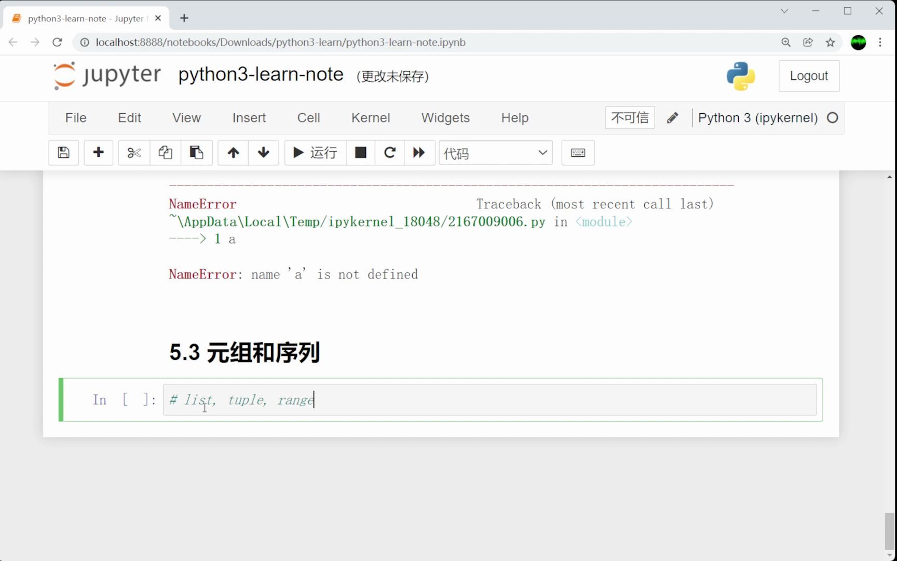
Task: Open a new browser tab
Action: coord(184,18)
